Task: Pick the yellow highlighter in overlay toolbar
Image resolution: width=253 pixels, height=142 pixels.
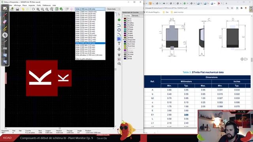Action: click(5, 28)
